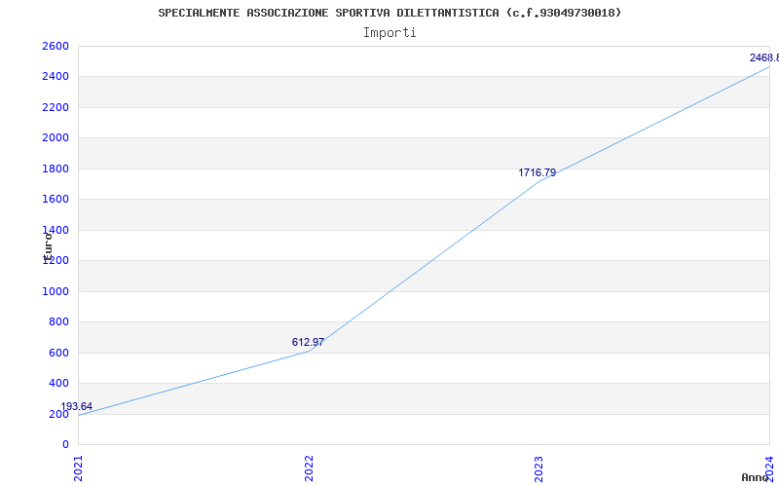Select the 612.97 data label
This screenshot has height=487, width=779.
pyautogui.click(x=308, y=342)
